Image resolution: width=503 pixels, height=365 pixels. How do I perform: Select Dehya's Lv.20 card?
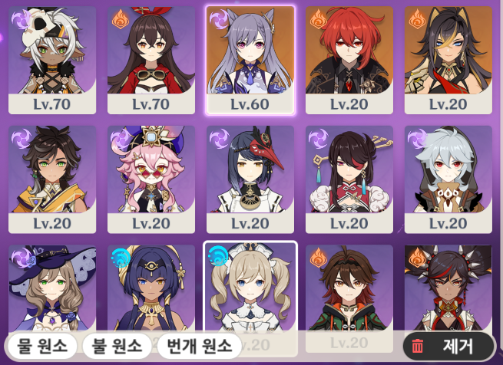tap(448, 61)
